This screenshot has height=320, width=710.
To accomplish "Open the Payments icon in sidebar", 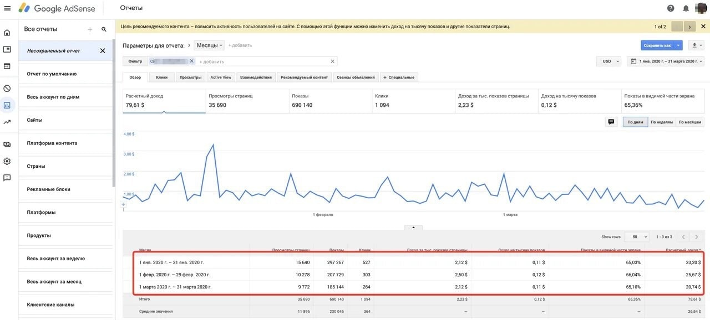I will [7, 144].
